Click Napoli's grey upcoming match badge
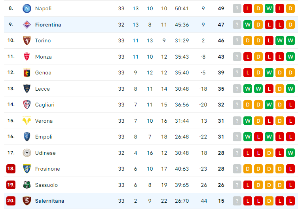The image size is (298, 211). [237, 9]
